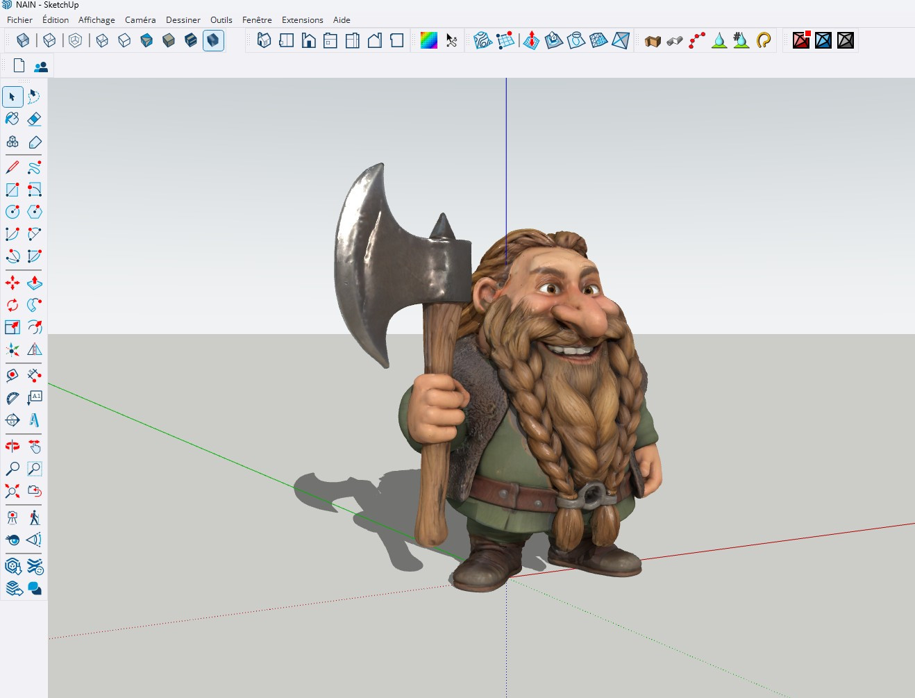Open the Fichier menu
The height and width of the screenshot is (698, 915).
(19, 20)
